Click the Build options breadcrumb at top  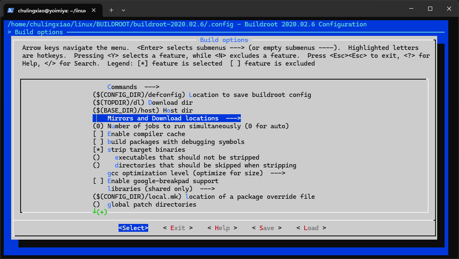(39, 32)
